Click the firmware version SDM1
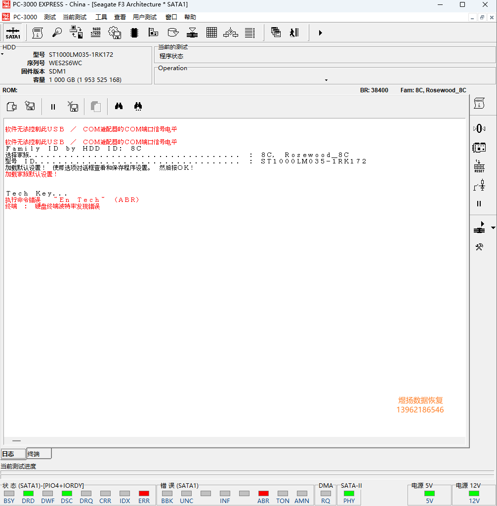 pyautogui.click(x=57, y=71)
